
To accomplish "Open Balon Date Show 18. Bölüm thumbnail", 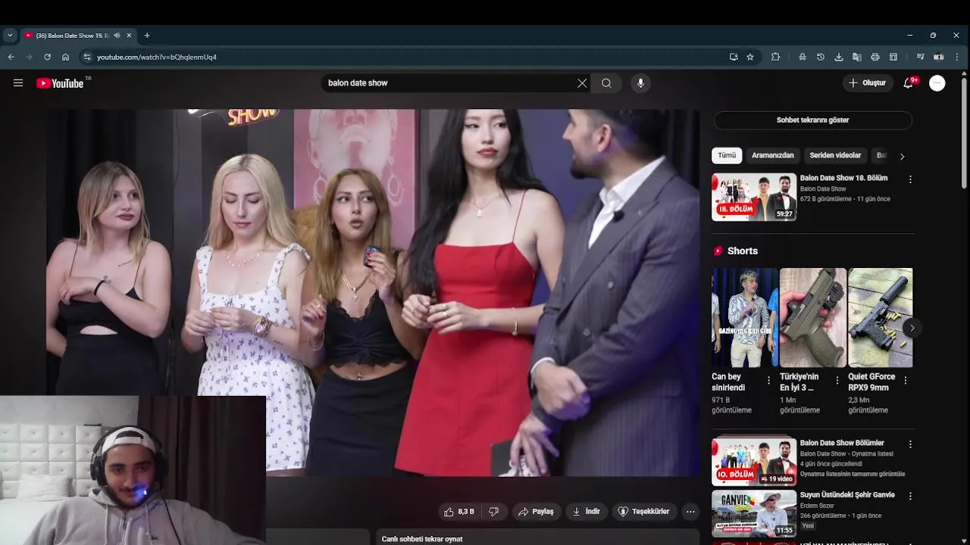I will click(754, 197).
